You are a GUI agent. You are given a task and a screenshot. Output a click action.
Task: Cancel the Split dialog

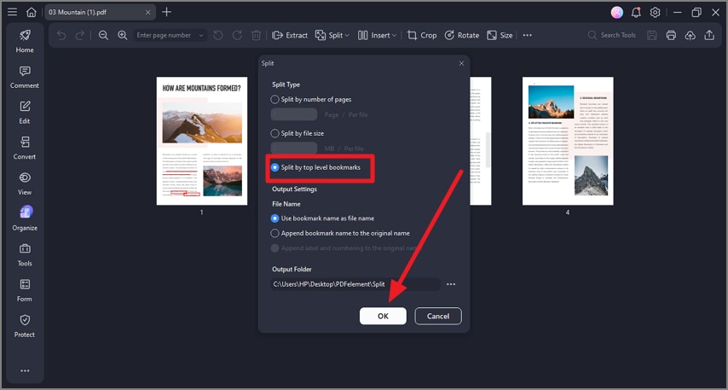coord(438,316)
